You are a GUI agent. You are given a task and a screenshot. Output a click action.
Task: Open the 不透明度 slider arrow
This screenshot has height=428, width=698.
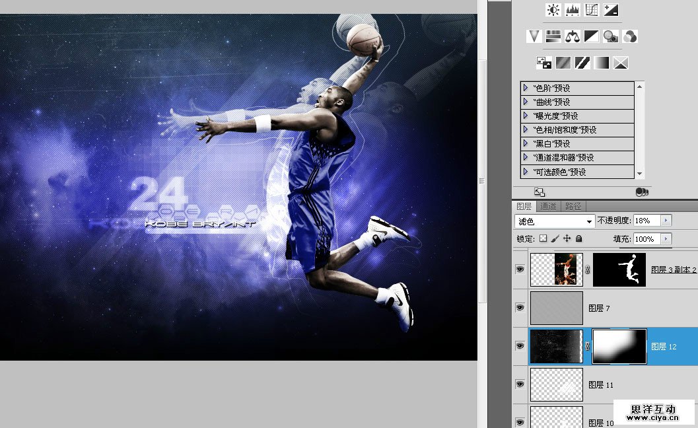[666, 221]
